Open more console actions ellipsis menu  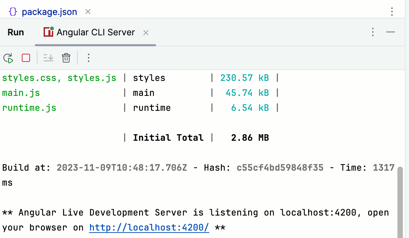pyautogui.click(x=88, y=58)
